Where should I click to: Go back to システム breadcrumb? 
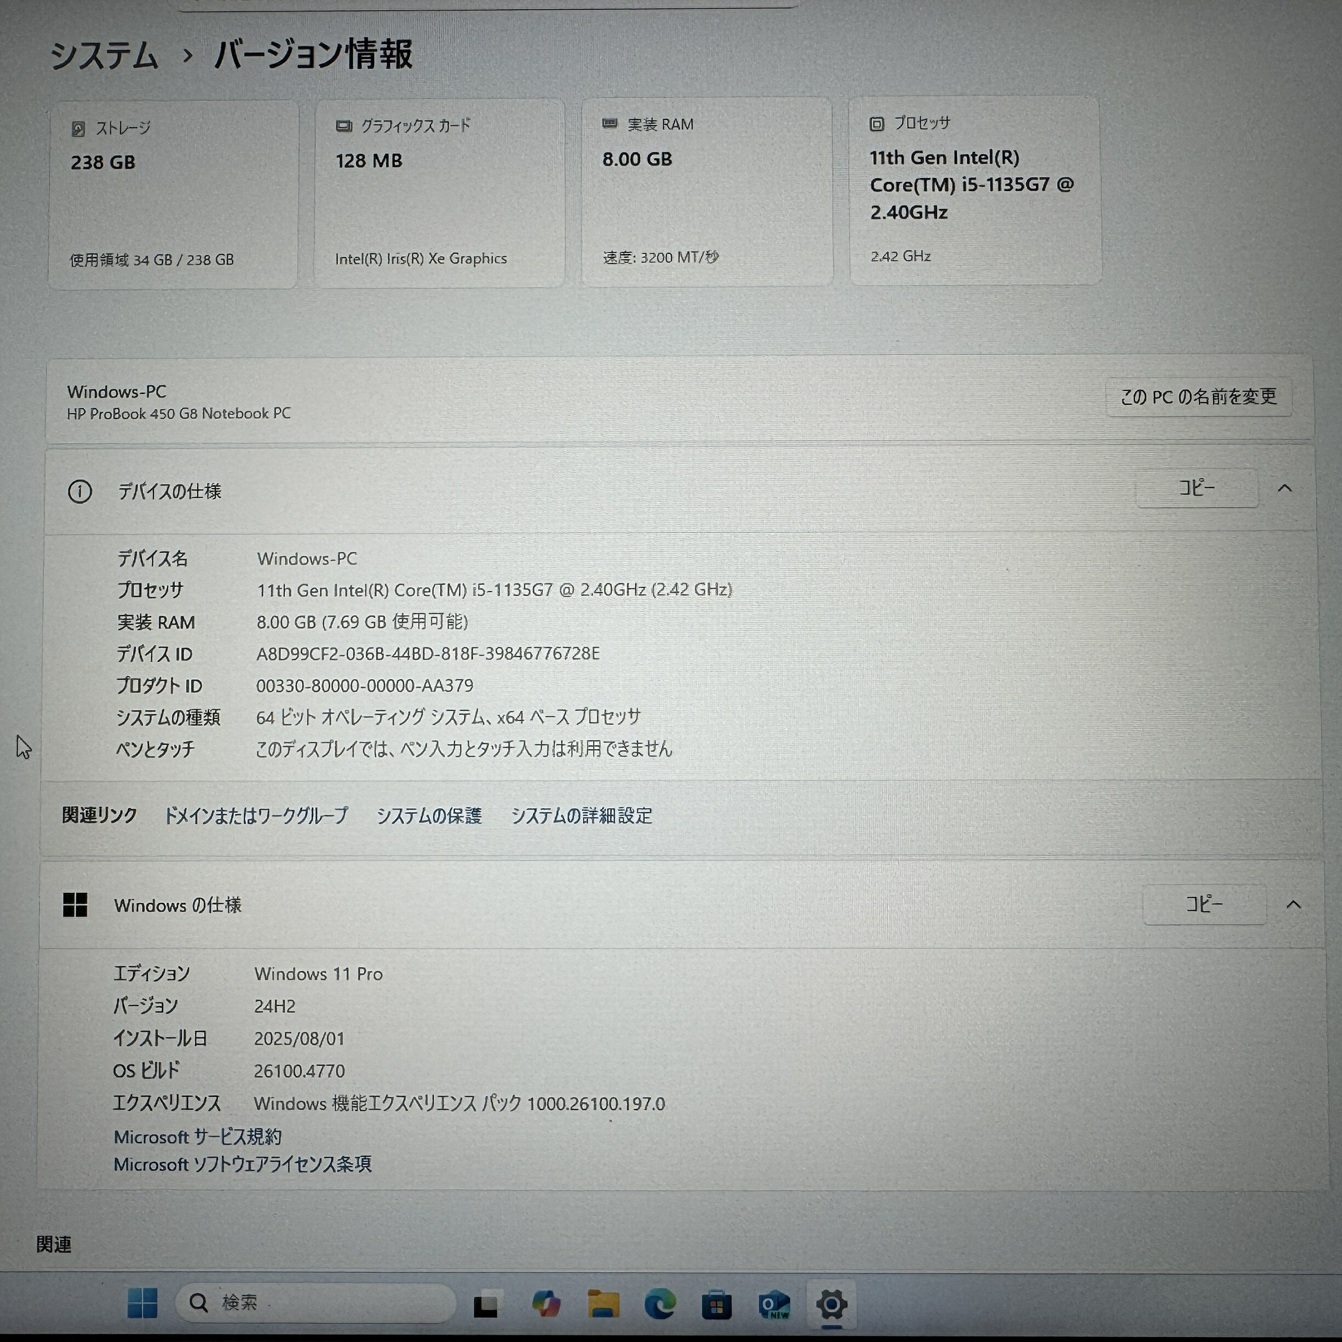click(104, 55)
